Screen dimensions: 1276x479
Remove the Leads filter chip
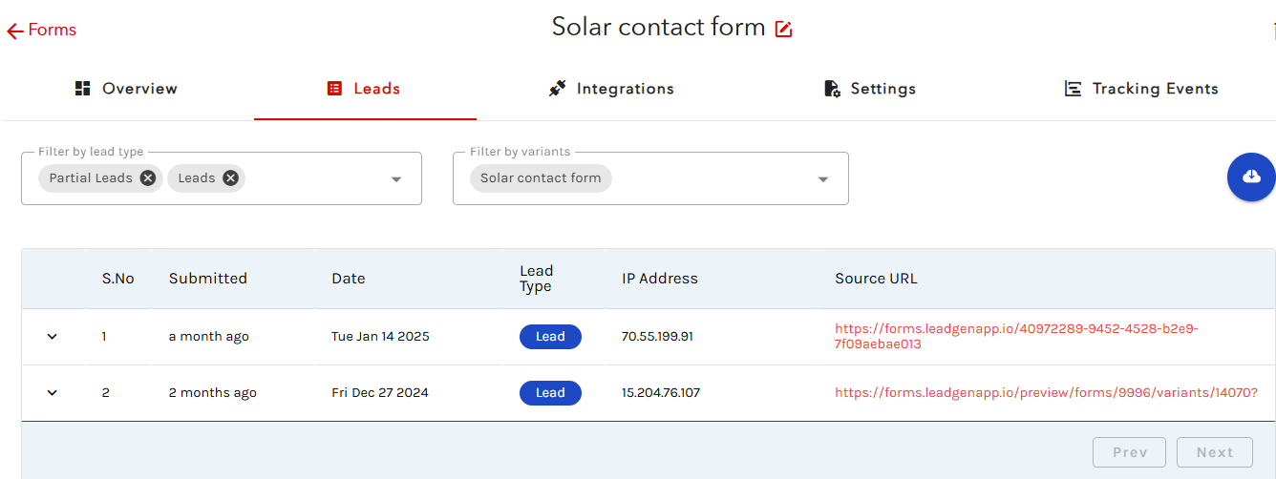230,177
